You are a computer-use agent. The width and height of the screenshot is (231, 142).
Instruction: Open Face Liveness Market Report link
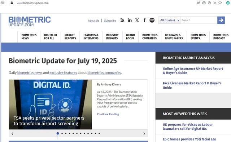(192, 85)
